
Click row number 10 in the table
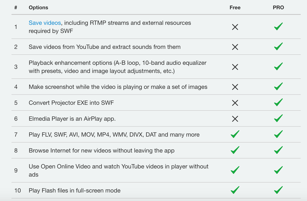(18, 190)
